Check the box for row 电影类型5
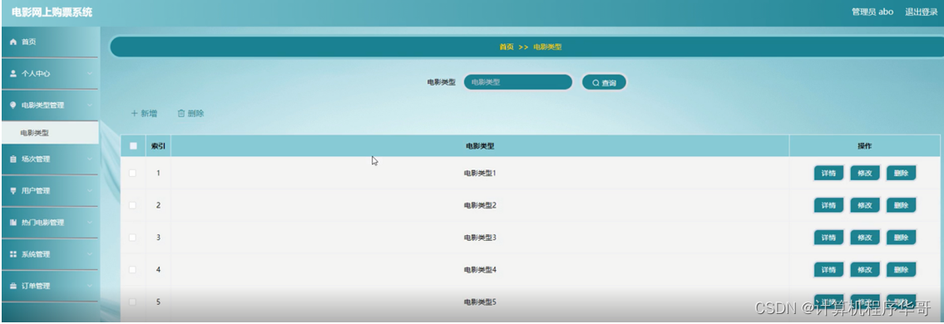 tap(132, 302)
